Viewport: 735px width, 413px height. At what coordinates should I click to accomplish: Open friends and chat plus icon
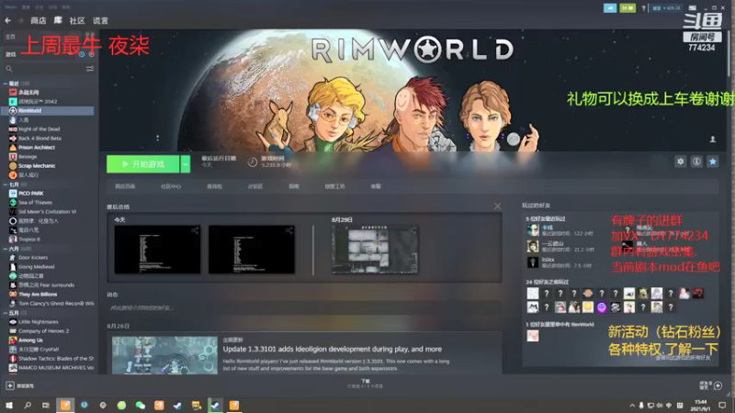pyautogui.click(x=718, y=385)
